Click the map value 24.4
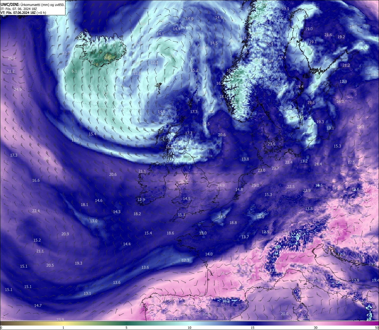This screenshot has height=330, width=379. click(x=318, y=164)
